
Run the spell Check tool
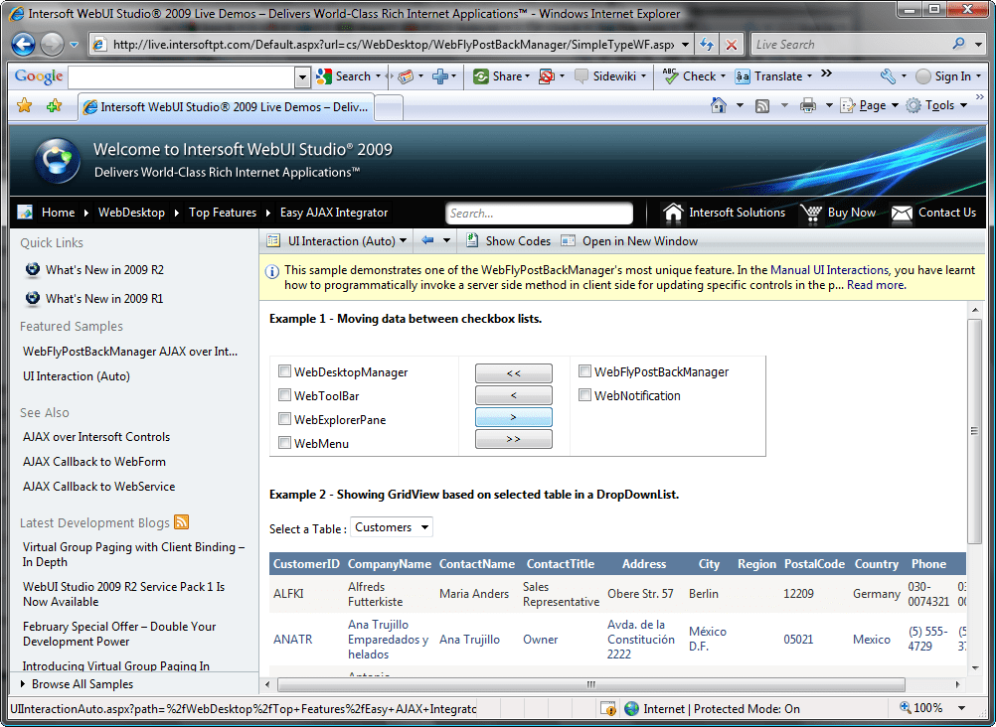point(693,75)
